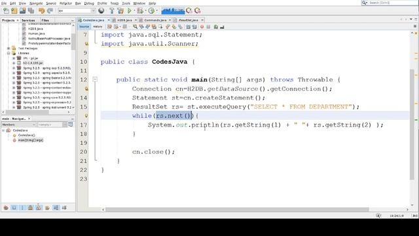Collapse the main method fold on line 12
This screenshot has width=419, height=236.
click(95, 79)
